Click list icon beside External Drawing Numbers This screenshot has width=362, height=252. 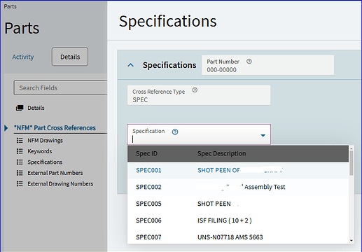click(20, 184)
